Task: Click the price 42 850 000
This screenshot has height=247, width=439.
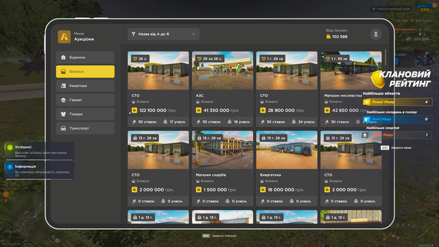Action: 345,110
